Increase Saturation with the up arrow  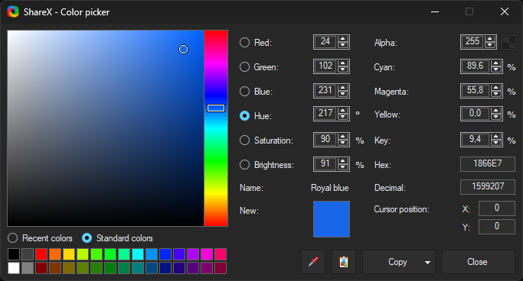343,137
